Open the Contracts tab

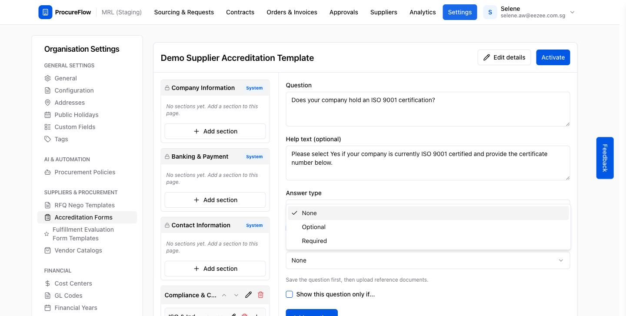click(x=240, y=12)
